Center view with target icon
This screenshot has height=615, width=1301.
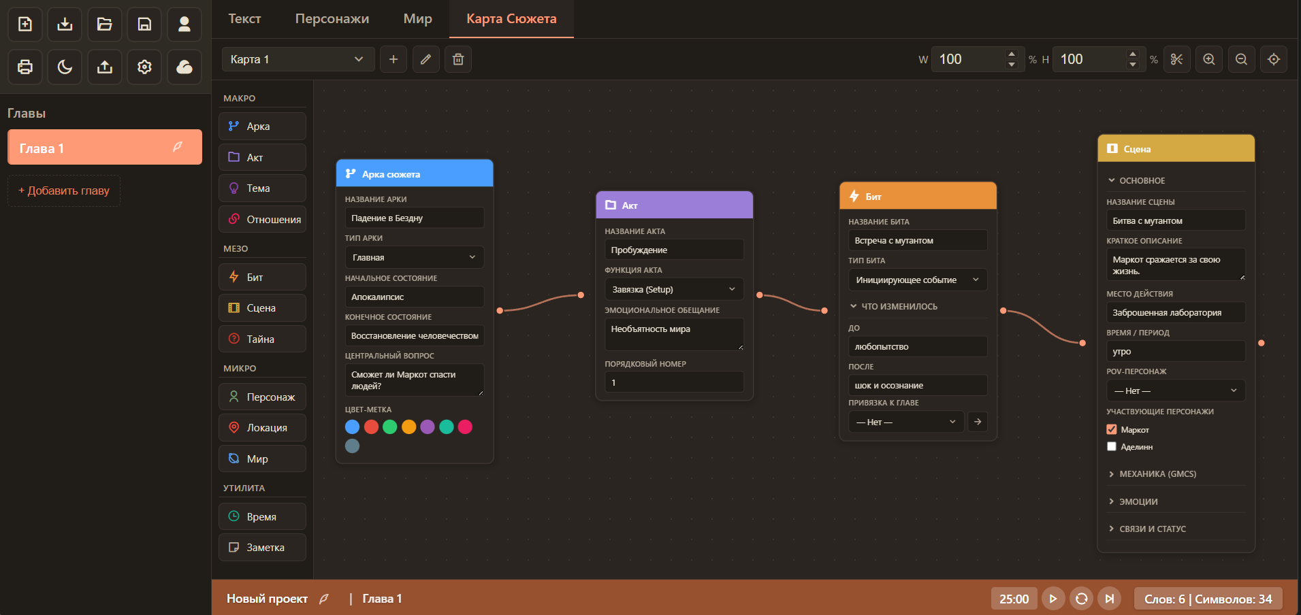click(1274, 59)
